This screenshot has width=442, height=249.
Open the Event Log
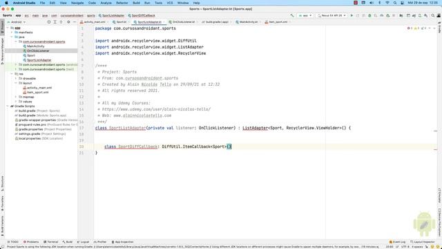[x=397, y=242]
